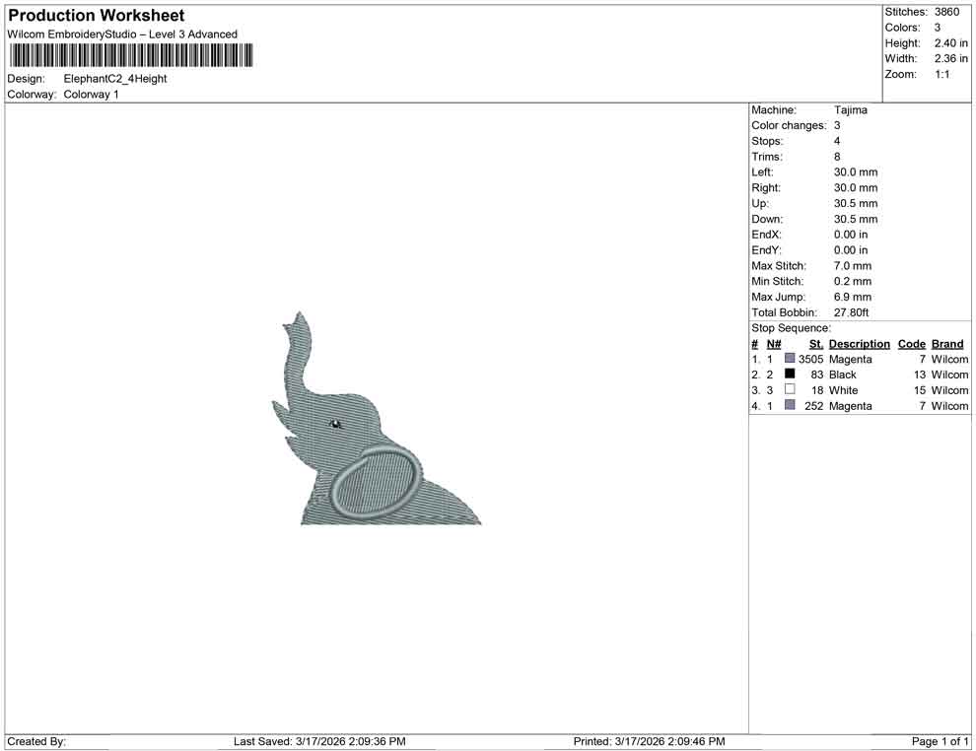Open the Colorway 1 selector
Screen dimensions: 976x751
click(91, 95)
